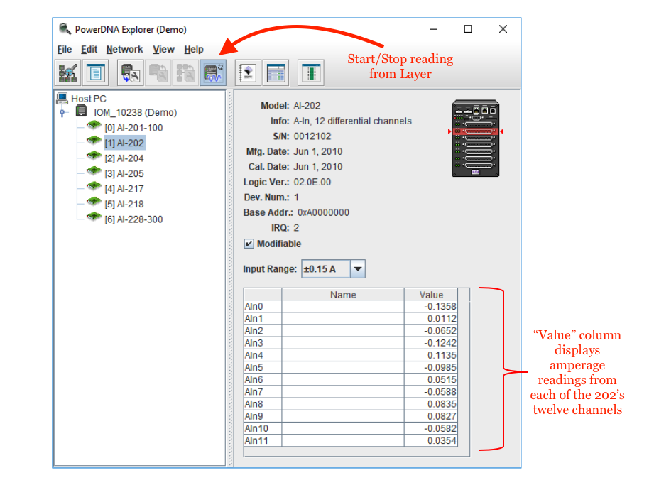Click the PowerDNA Explorer magnifier title icon

[x=65, y=29]
